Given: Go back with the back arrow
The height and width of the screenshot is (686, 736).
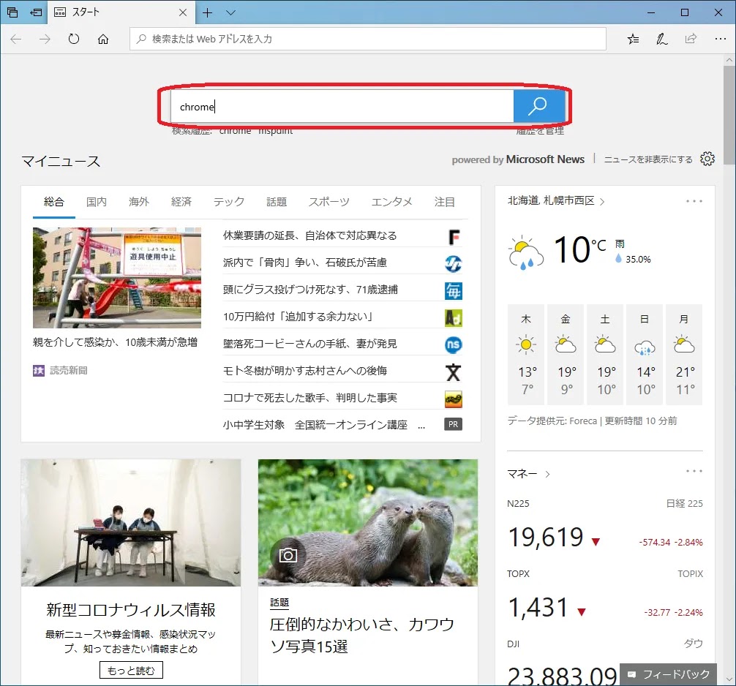Looking at the screenshot, I should coord(16,39).
